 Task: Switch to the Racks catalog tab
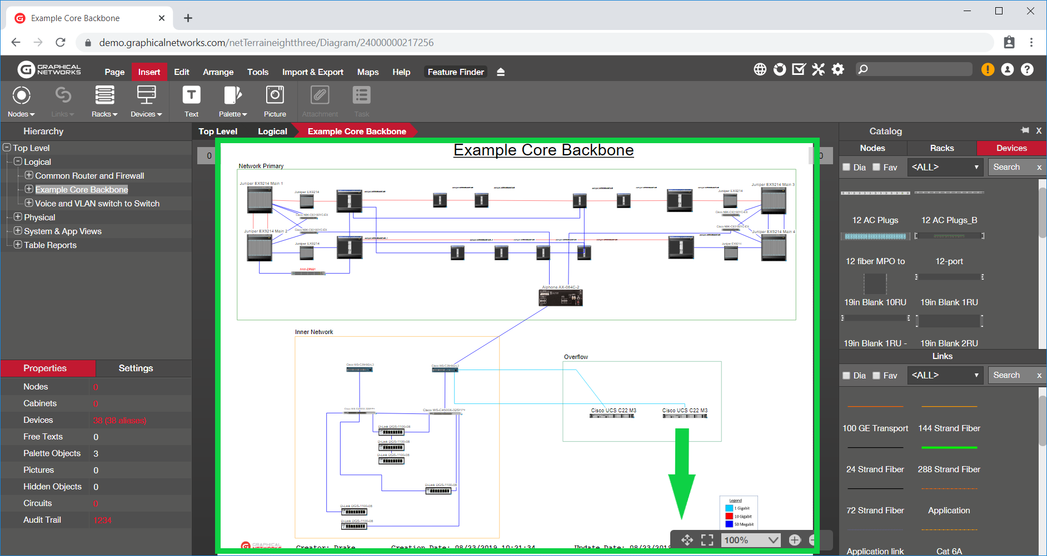941,148
